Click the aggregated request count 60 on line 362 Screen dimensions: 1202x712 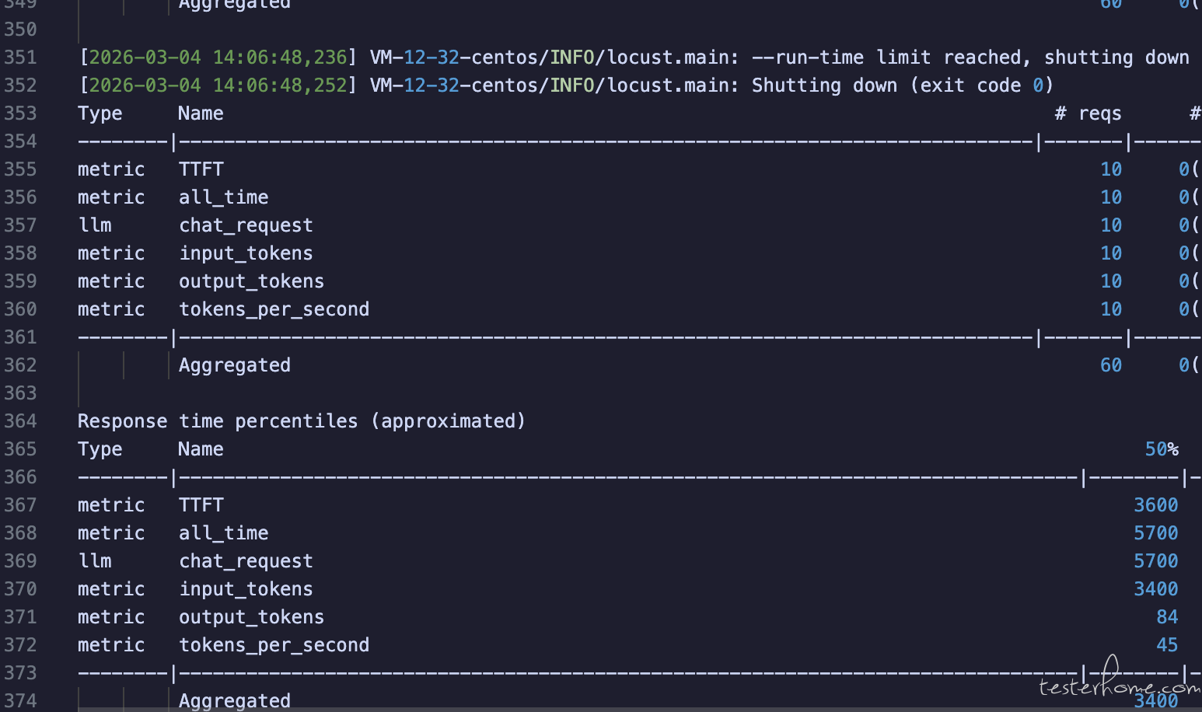1110,365
